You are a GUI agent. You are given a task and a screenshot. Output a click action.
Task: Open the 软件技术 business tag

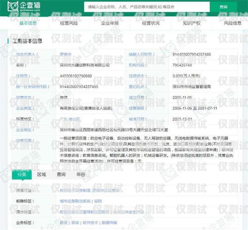pos(90,223)
